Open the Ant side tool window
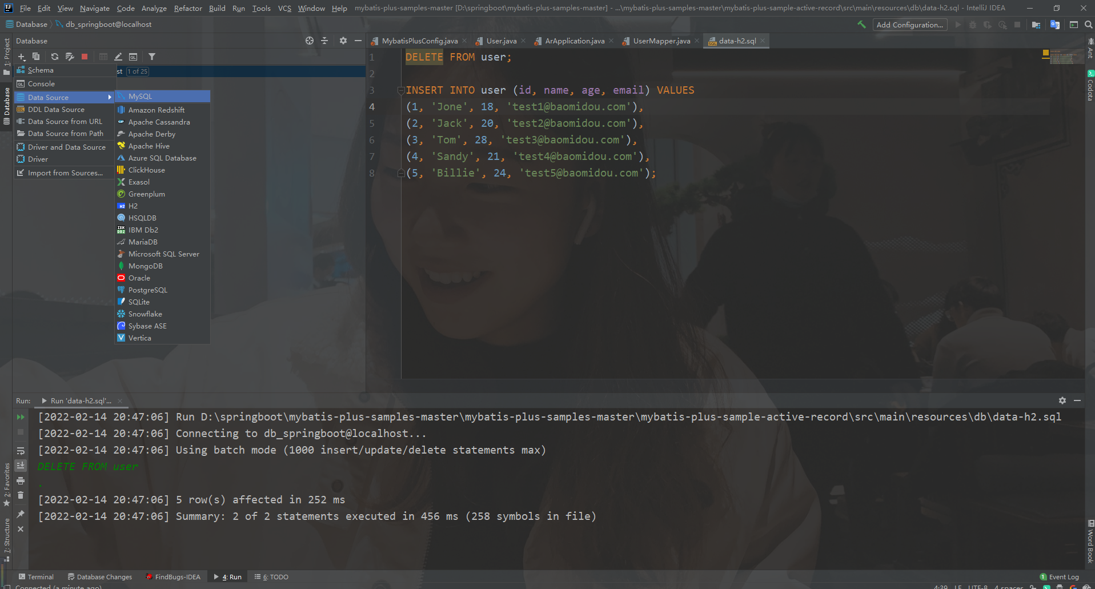 [1090, 49]
